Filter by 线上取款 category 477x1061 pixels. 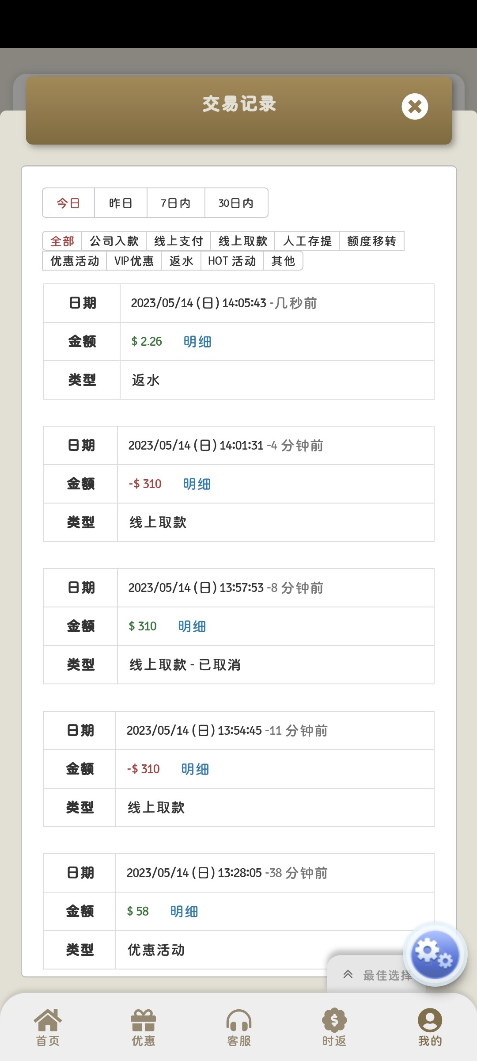243,241
